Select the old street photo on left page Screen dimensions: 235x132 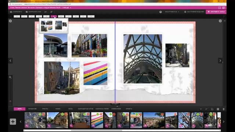pos(62,78)
